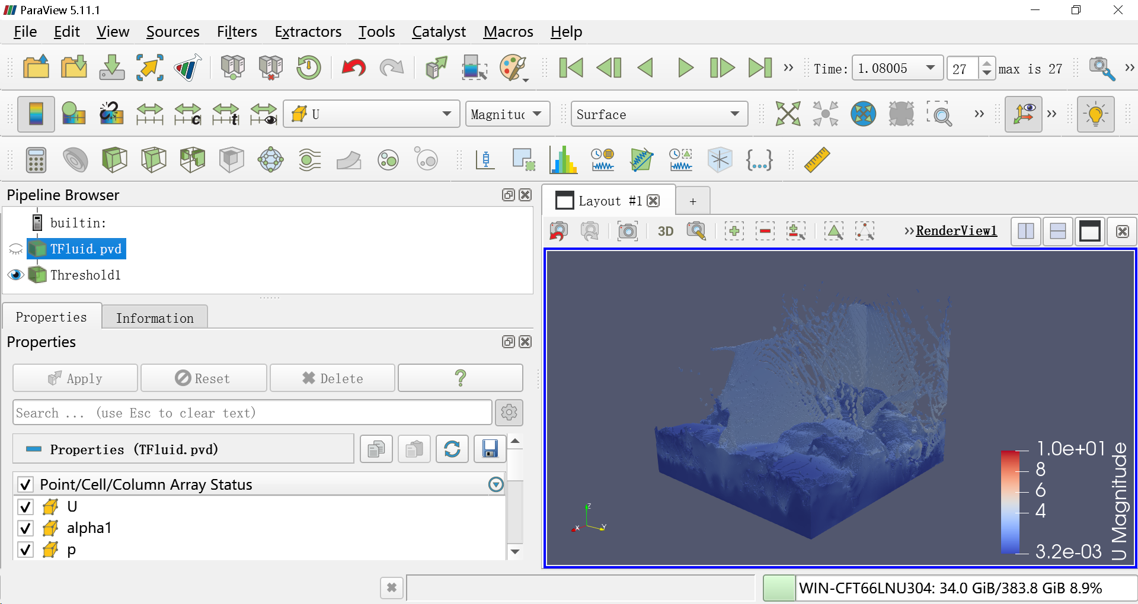This screenshot has height=604, width=1138.
Task: Apply the Clip filter
Action: 114,160
